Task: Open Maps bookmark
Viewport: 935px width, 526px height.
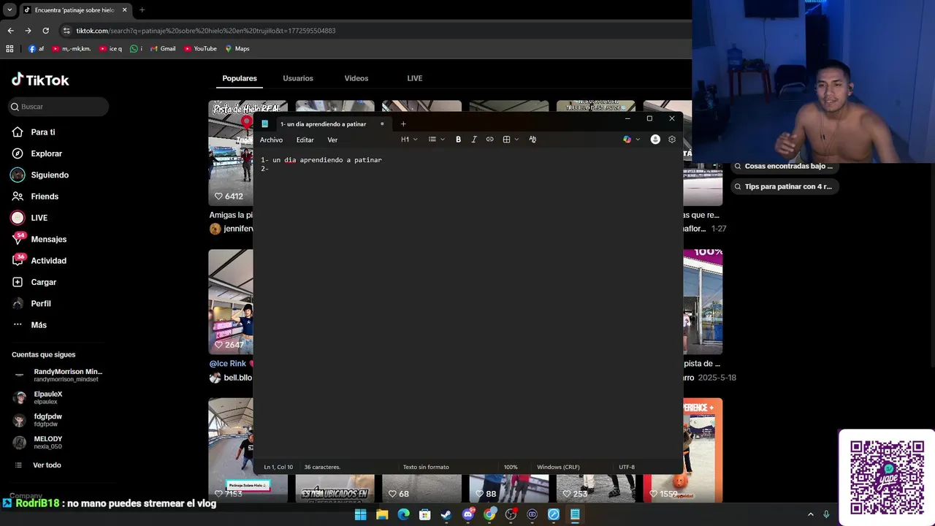Action: click(237, 49)
